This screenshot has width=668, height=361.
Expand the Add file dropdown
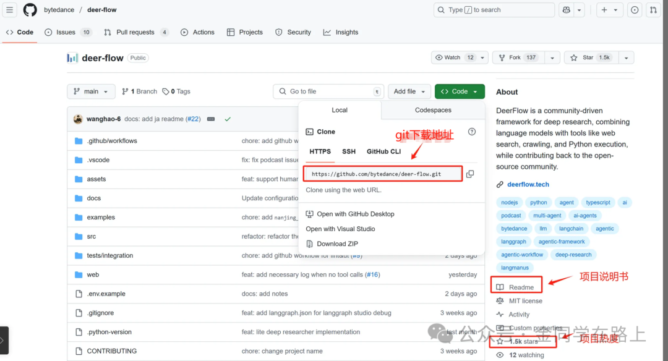click(409, 91)
